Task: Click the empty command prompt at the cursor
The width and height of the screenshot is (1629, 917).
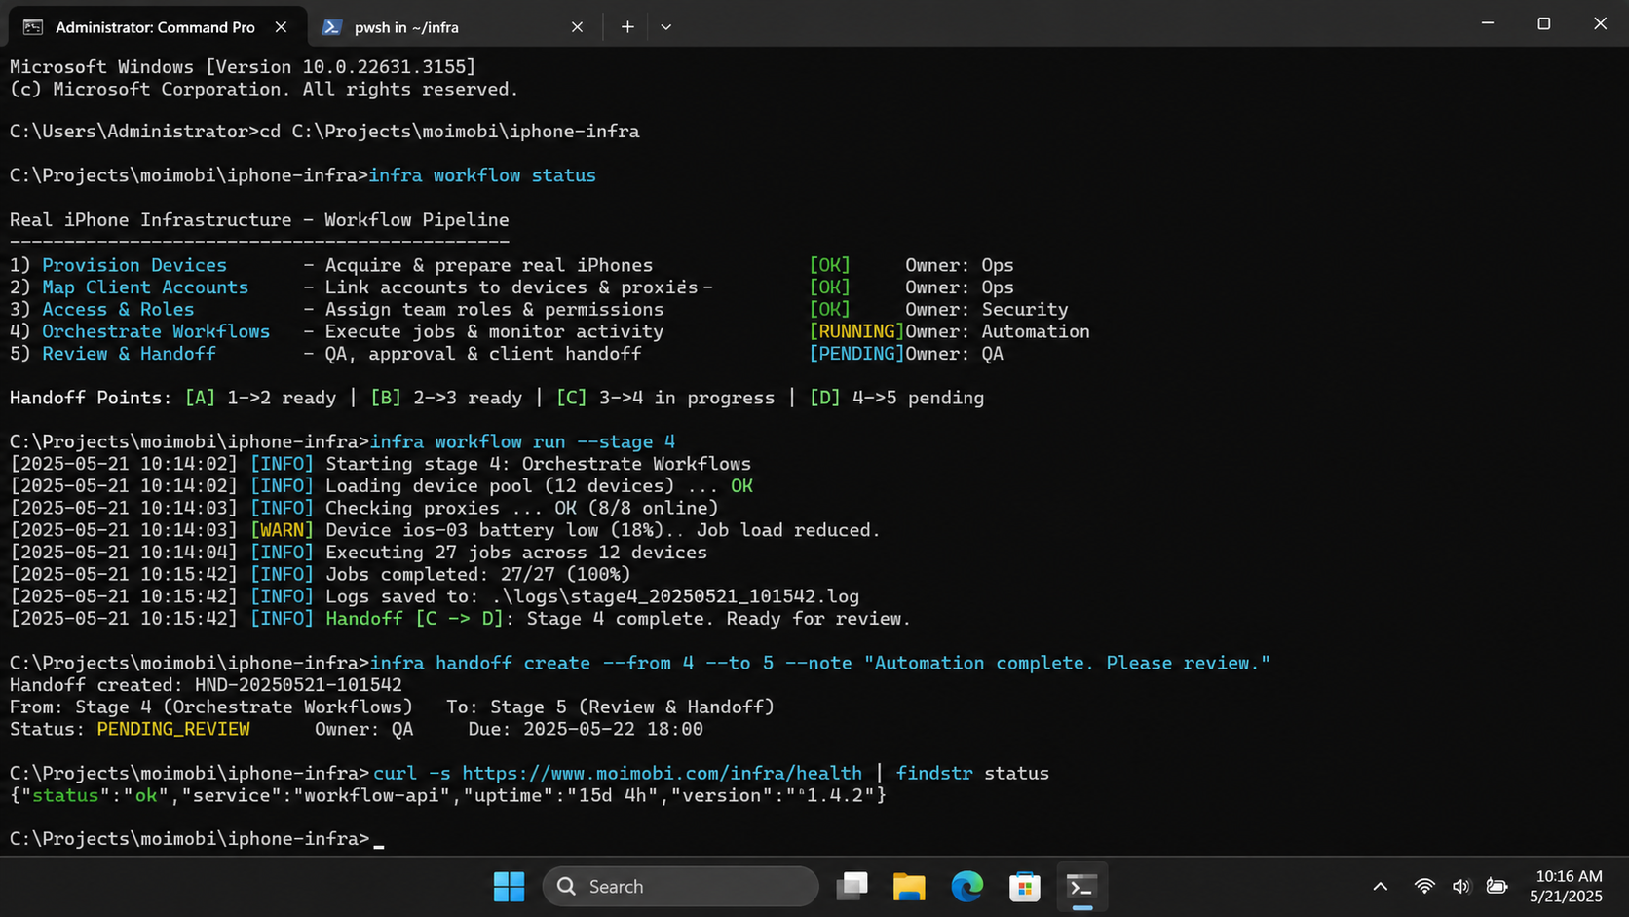Action: pyautogui.click(x=378, y=840)
